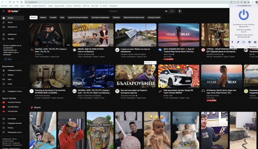Open Cleaning up the house video title
The height and width of the screenshot is (149, 258).
50,92
